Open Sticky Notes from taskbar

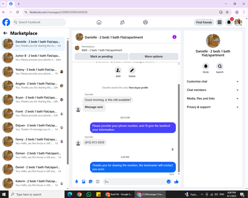pyautogui.click(x=98, y=195)
